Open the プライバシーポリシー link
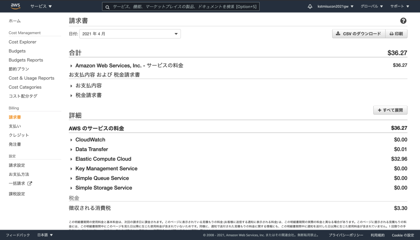This screenshot has height=240, width=420. coord(346,235)
